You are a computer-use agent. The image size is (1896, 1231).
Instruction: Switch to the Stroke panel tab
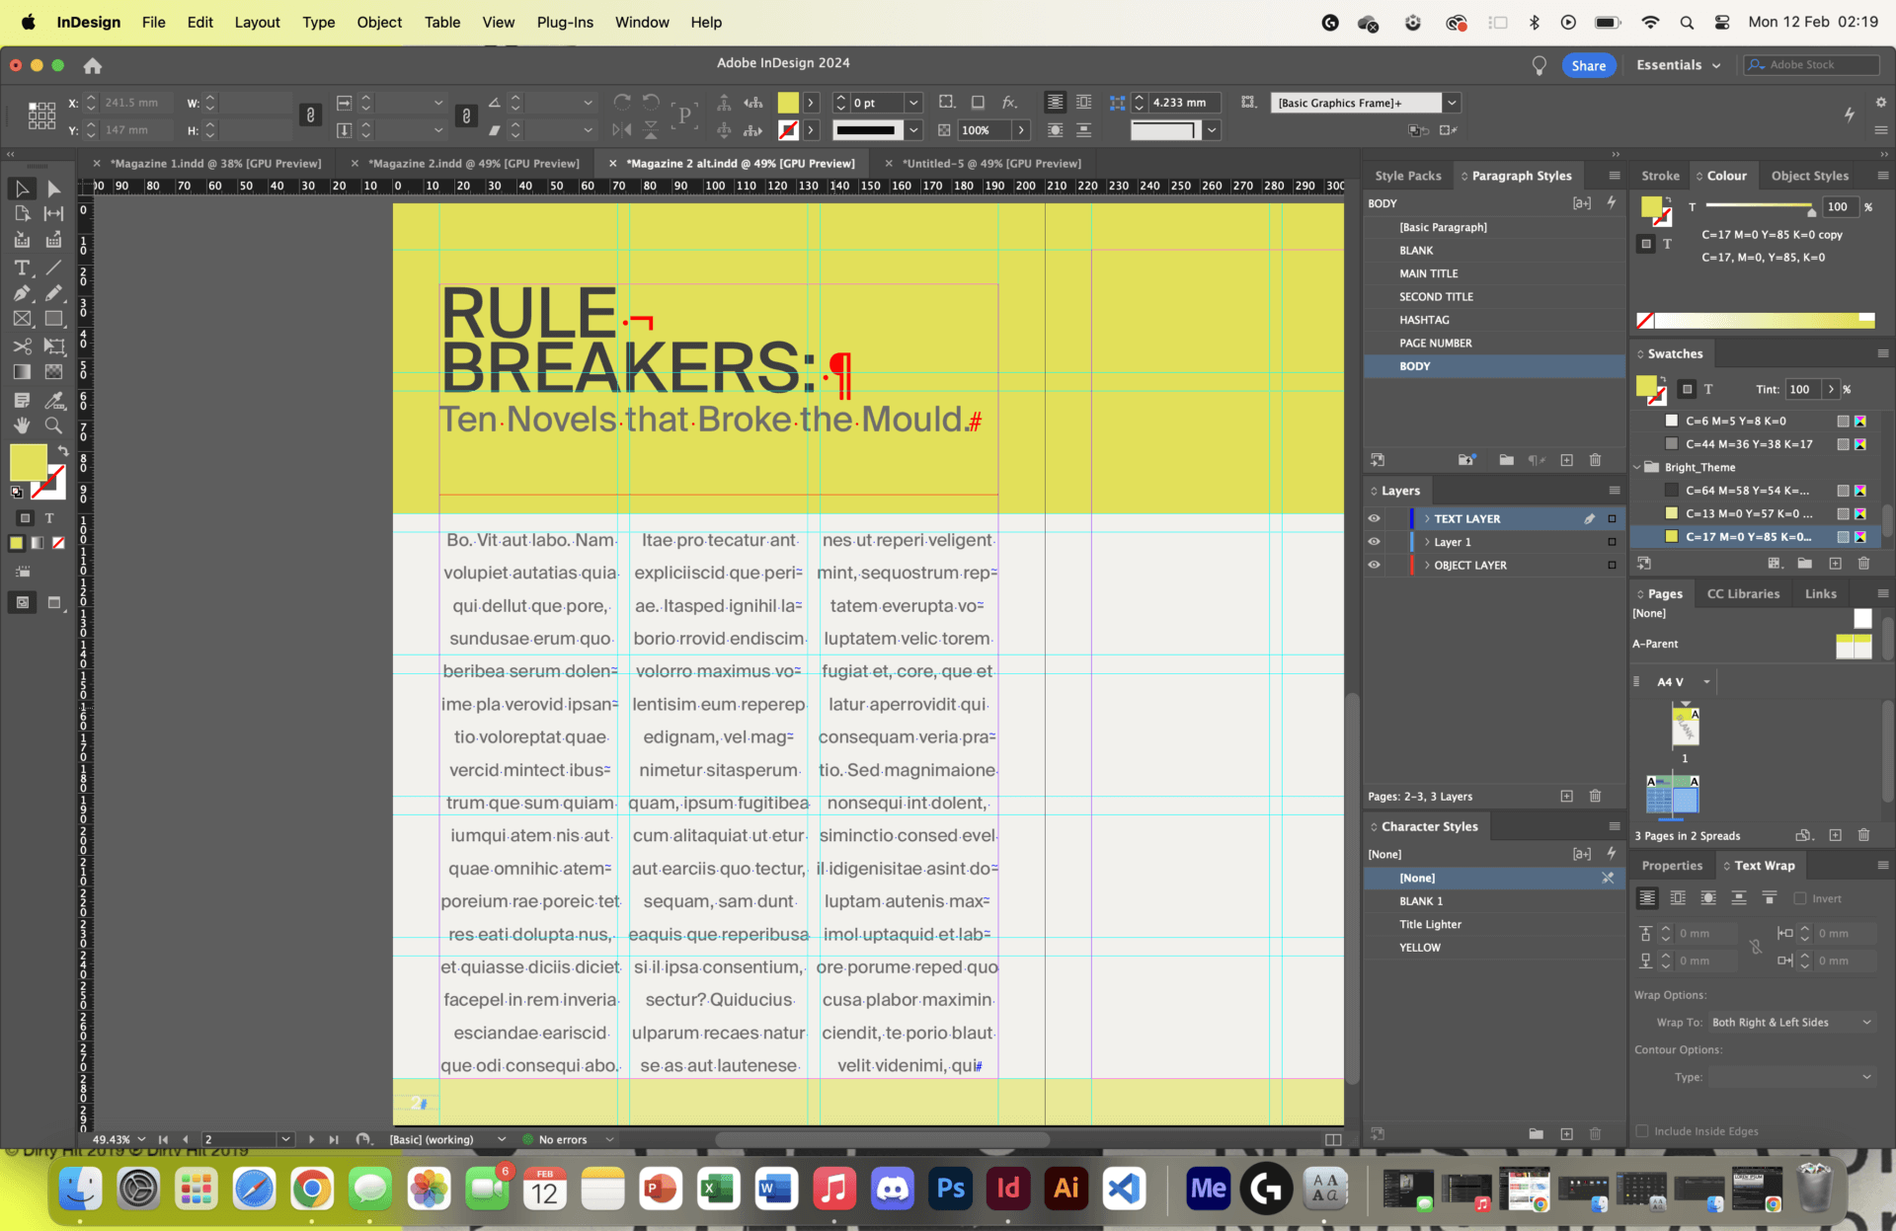[x=1660, y=175]
